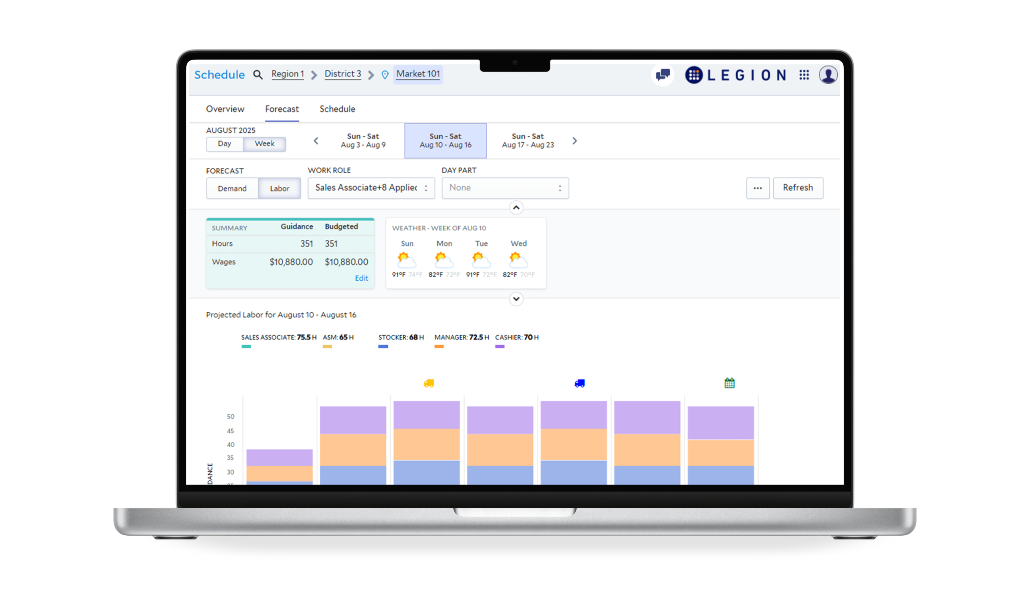This screenshot has height=592, width=1030.
Task: Open the apps grid icon
Action: [x=804, y=75]
